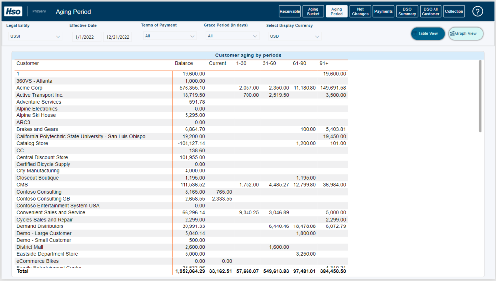Expand the Legal Entity dropdown
The width and height of the screenshot is (496, 281).
(34, 36)
